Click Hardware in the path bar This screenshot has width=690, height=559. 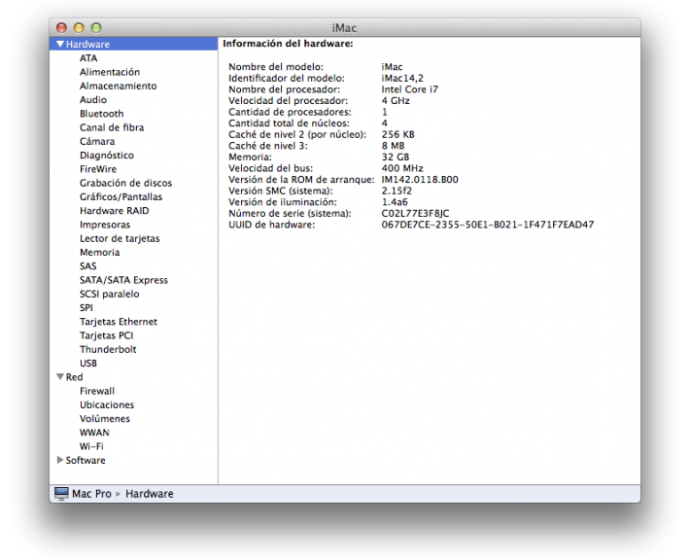[x=150, y=494]
